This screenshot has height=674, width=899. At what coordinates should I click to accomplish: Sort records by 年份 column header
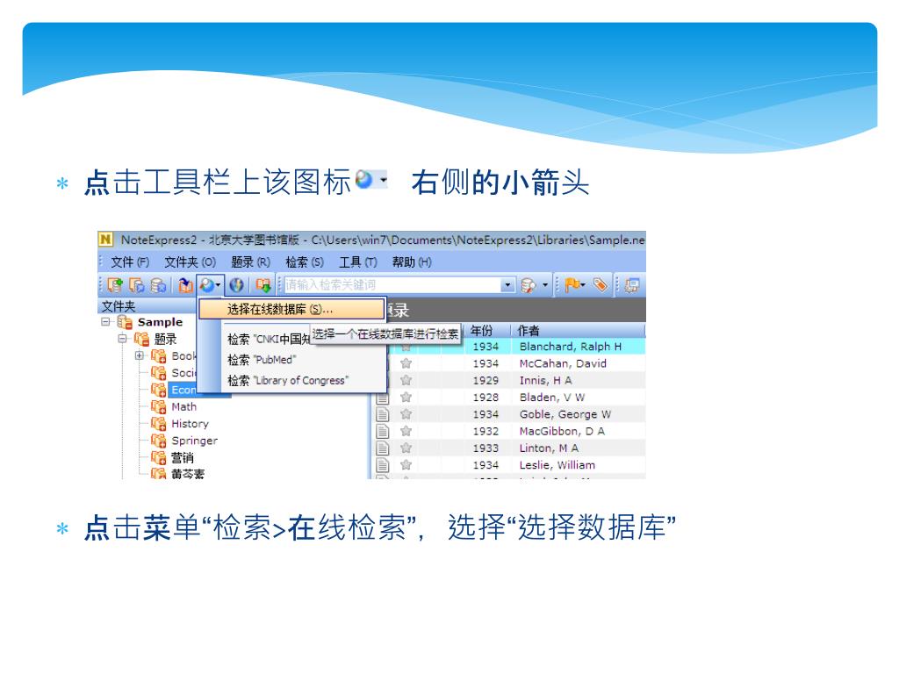click(486, 330)
